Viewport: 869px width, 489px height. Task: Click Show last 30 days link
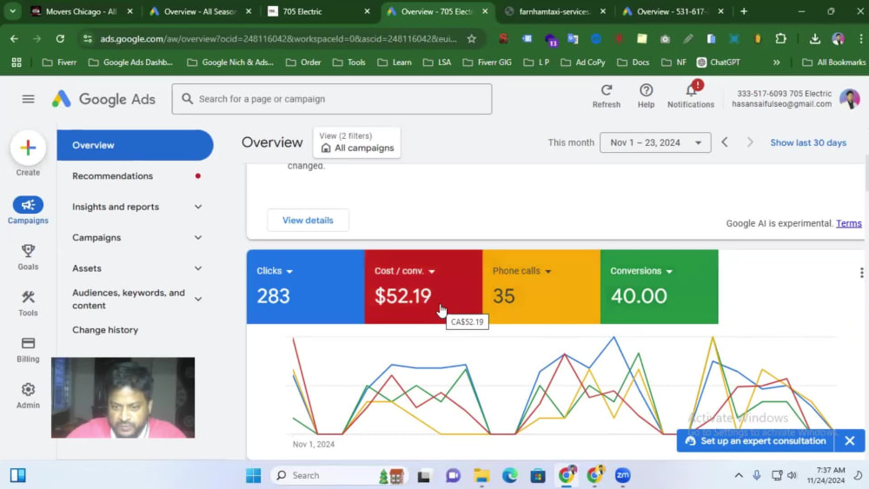tap(808, 142)
